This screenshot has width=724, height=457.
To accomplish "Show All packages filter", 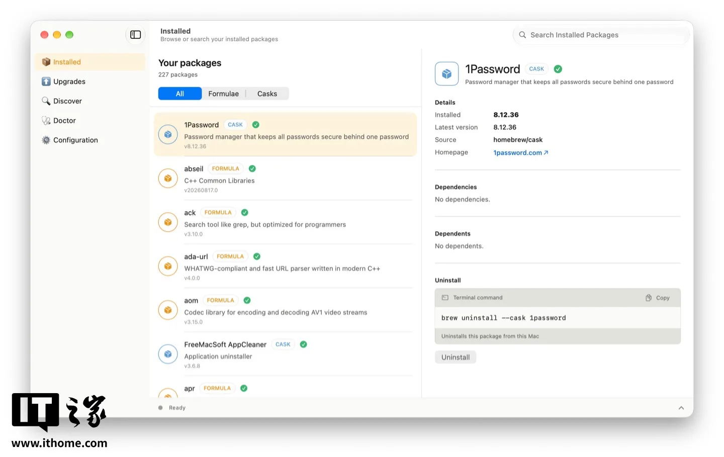I will click(x=180, y=94).
